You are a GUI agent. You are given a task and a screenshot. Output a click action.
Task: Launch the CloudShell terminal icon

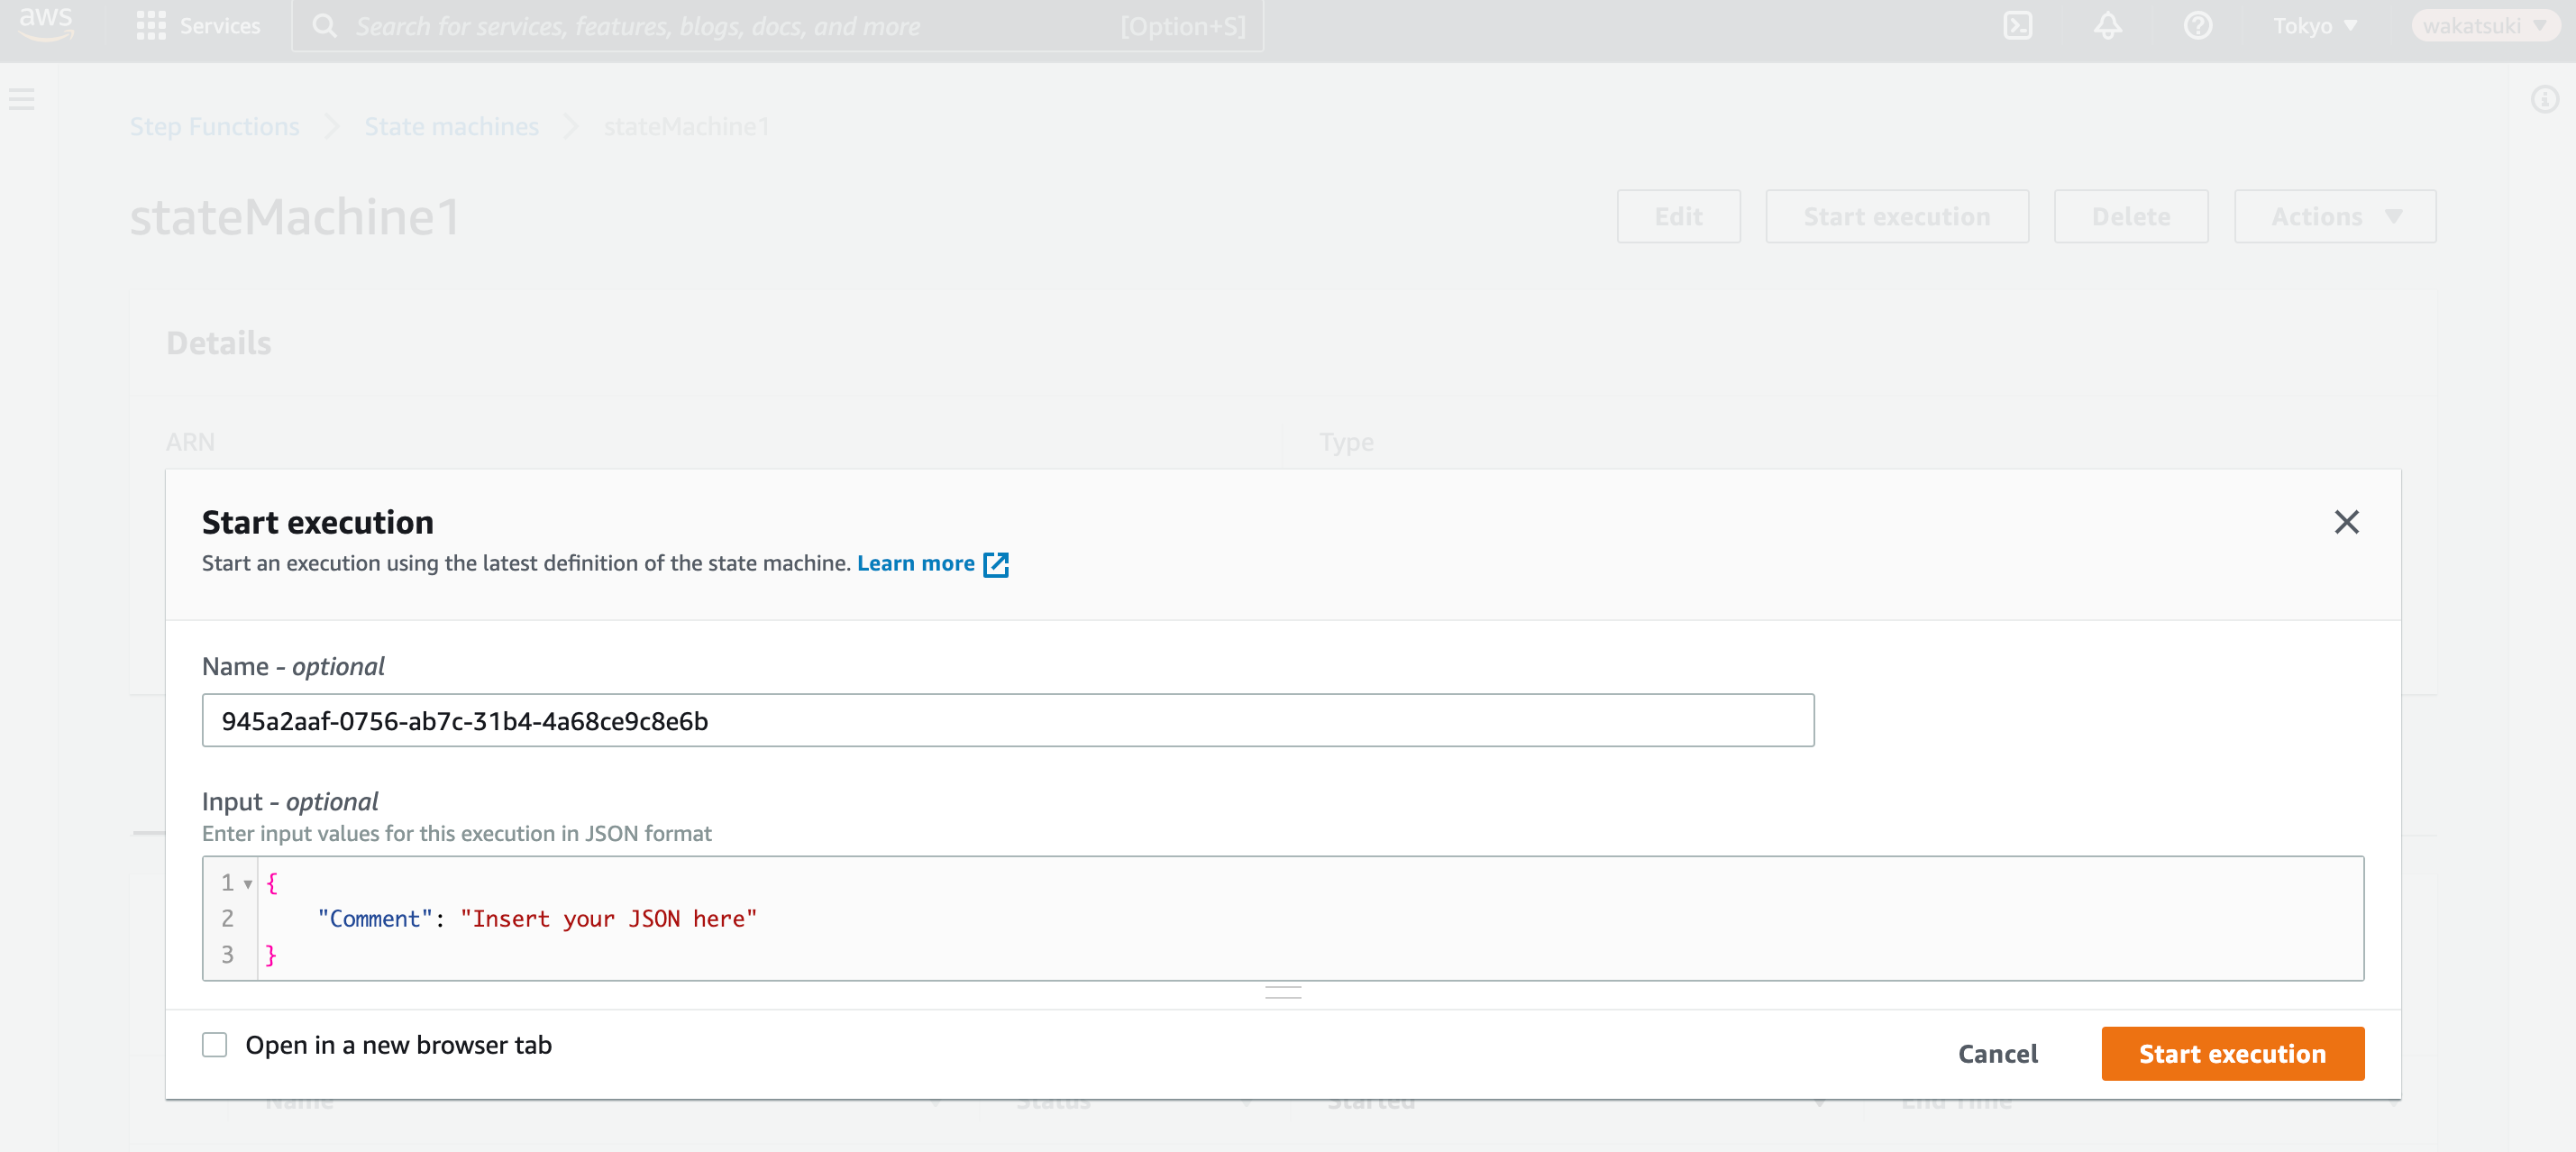click(x=2018, y=26)
